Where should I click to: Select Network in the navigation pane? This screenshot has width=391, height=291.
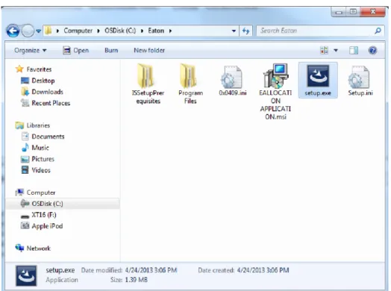39,248
